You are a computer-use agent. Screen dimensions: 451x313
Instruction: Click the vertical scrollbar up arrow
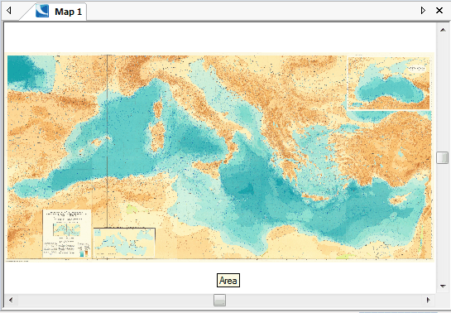(x=443, y=29)
